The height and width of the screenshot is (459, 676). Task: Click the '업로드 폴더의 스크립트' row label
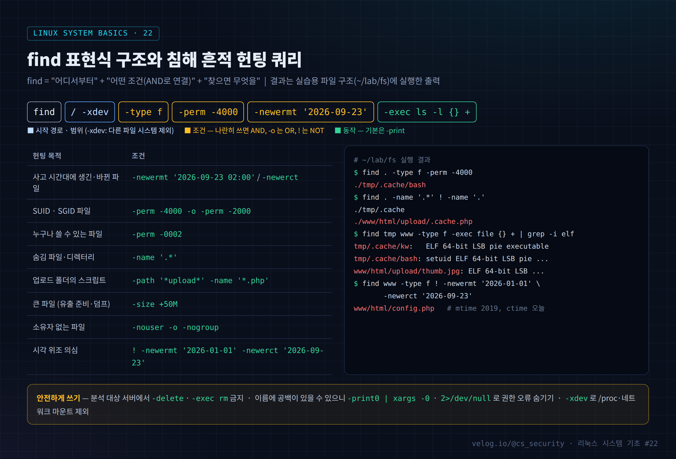point(69,280)
